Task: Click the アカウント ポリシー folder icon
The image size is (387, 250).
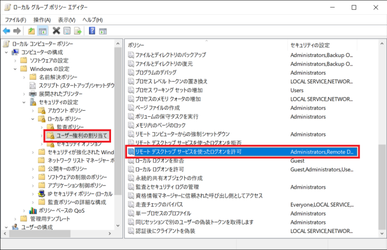Action: coord(42,110)
